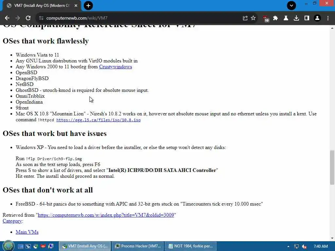
Task: Click the 'OSes that work flawlessly' heading
Action: [46, 41]
